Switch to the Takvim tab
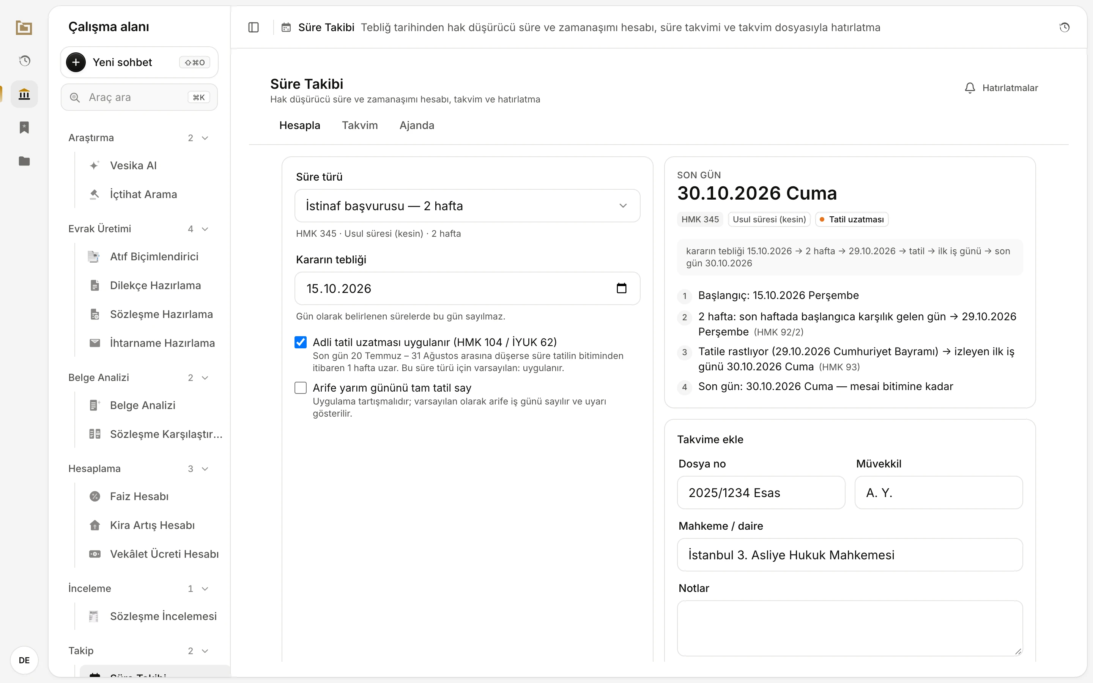This screenshot has width=1093, height=683. [x=359, y=126]
